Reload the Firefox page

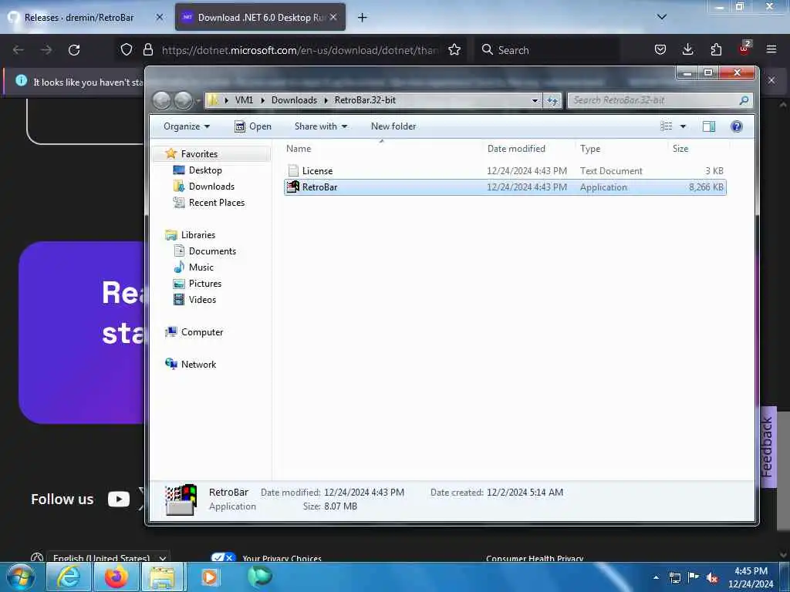(x=74, y=50)
